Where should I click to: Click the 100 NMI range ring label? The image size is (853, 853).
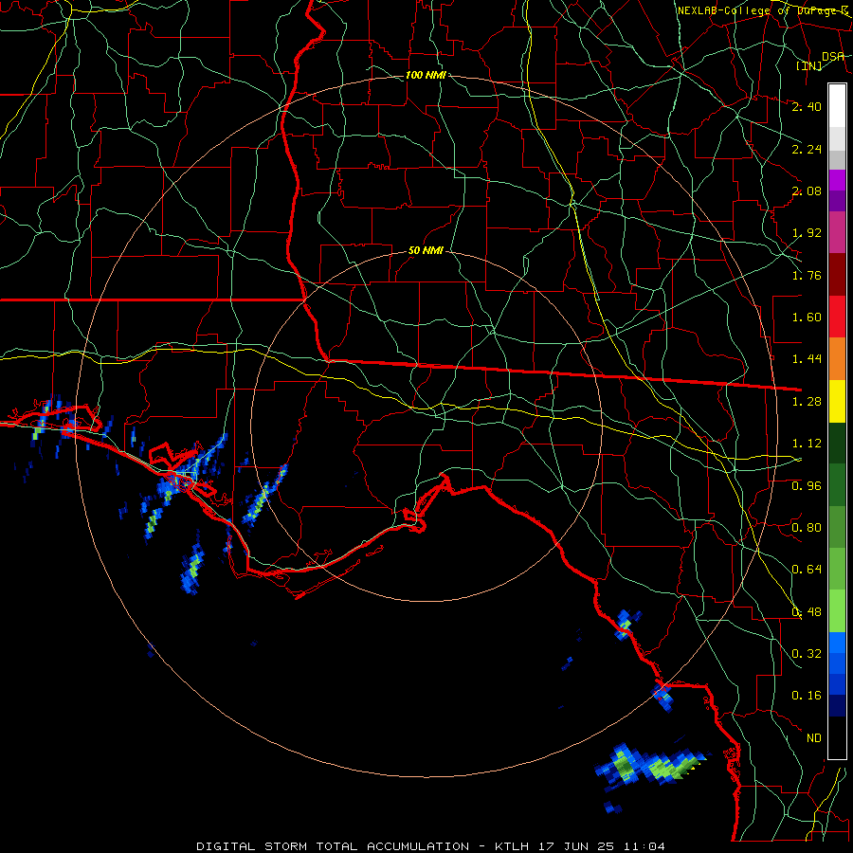(x=426, y=75)
